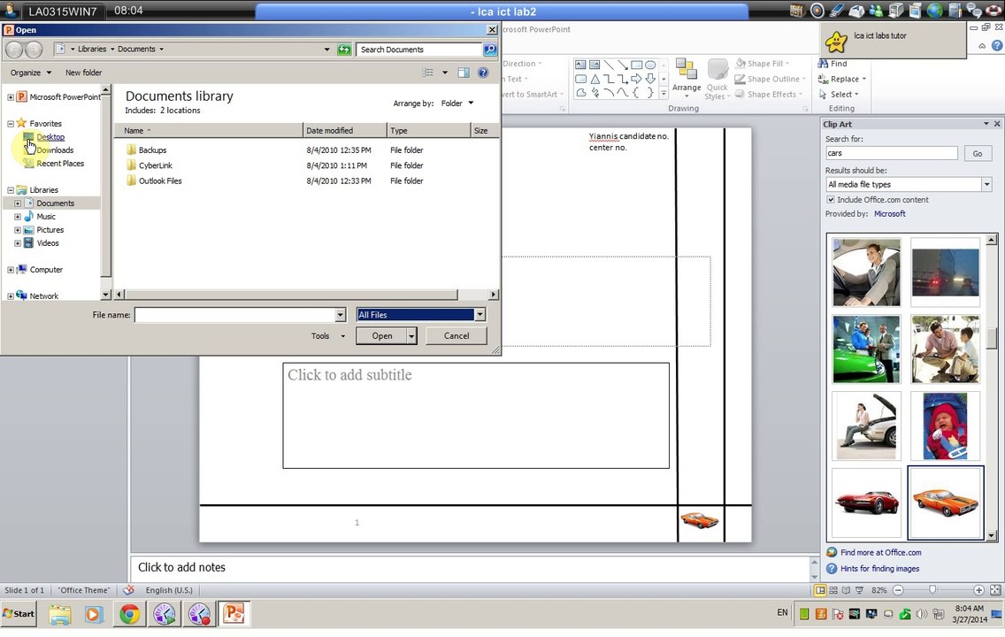Click the volume speaker tray icon

click(921, 614)
